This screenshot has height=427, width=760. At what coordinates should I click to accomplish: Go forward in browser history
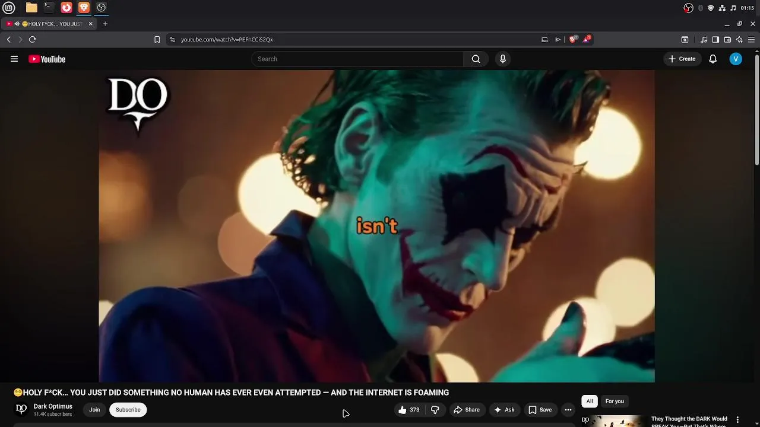pos(20,39)
